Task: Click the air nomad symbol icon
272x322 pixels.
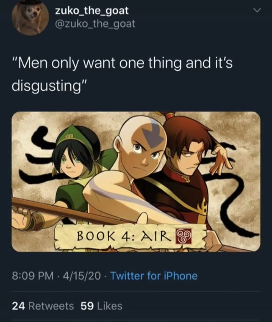Action: coord(183,236)
